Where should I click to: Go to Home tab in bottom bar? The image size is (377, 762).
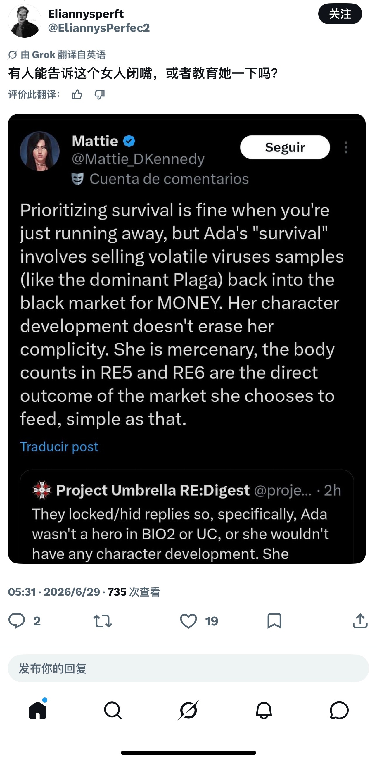38,710
